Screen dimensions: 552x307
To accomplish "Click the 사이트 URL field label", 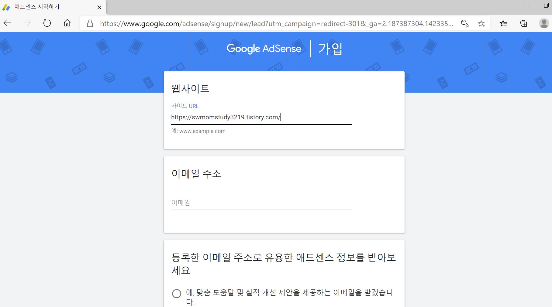I will coord(185,106).
